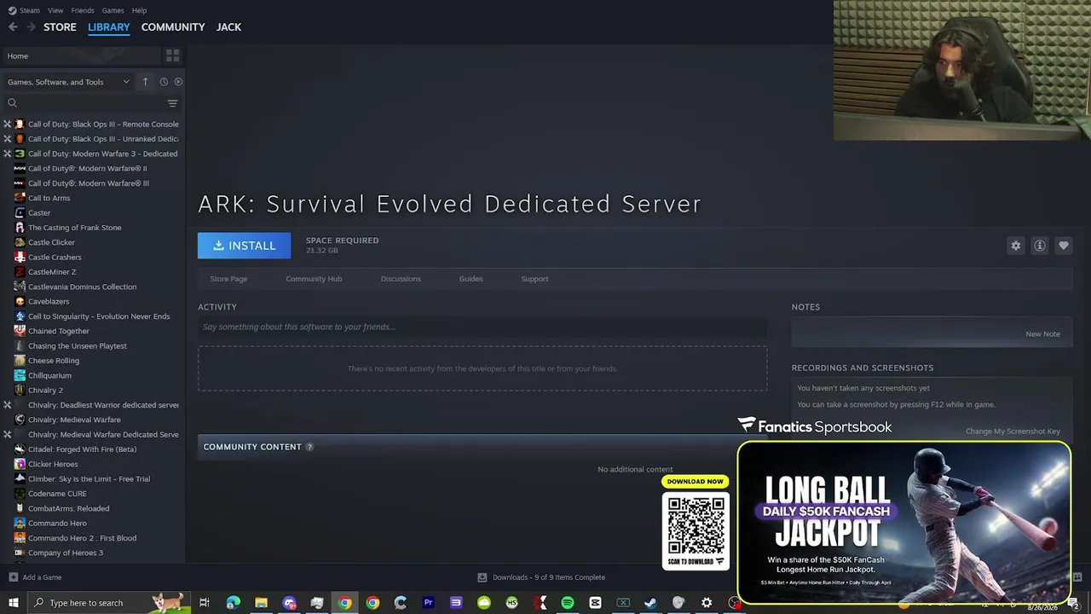Open the Guides tab

[471, 279]
